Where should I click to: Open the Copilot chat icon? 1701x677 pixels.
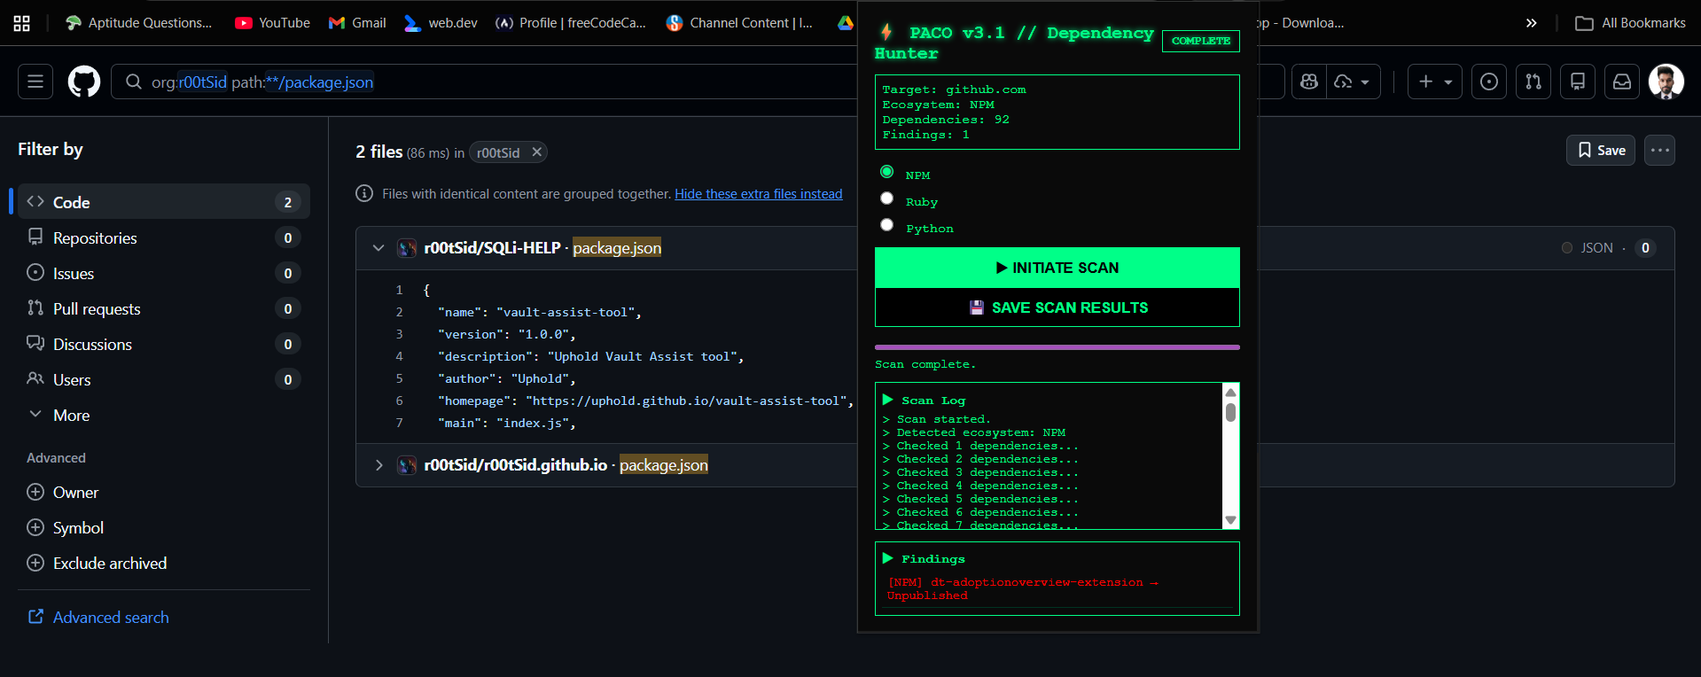[1309, 82]
